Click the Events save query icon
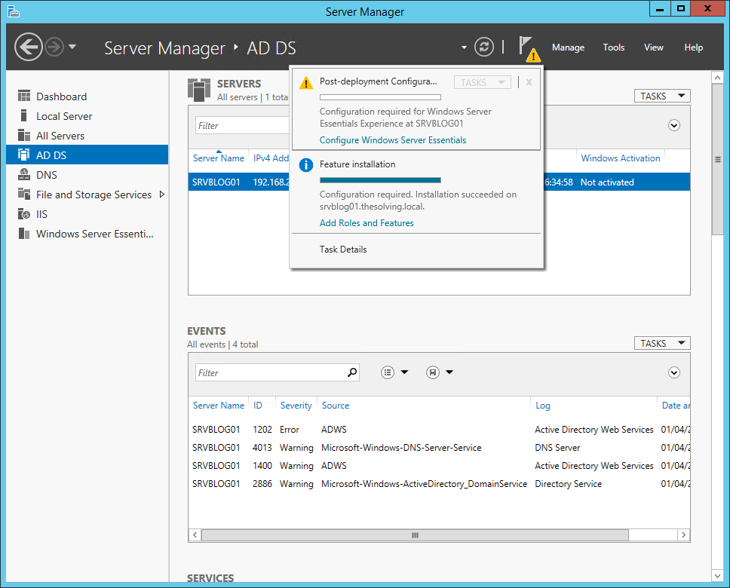Screen dimensions: 730x588 pos(433,372)
